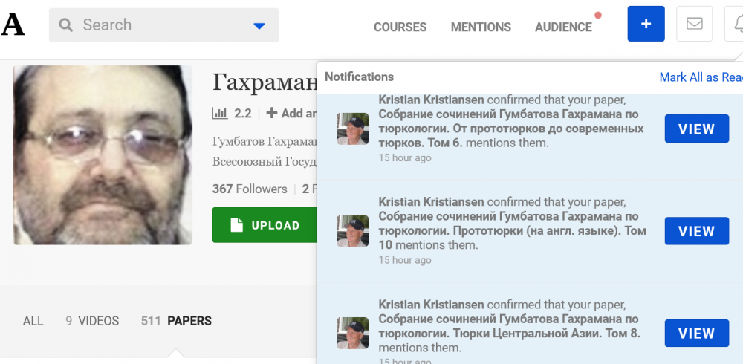Click the 2.2 analytics bar chart icon
This screenshot has width=743, height=364.
click(x=220, y=113)
